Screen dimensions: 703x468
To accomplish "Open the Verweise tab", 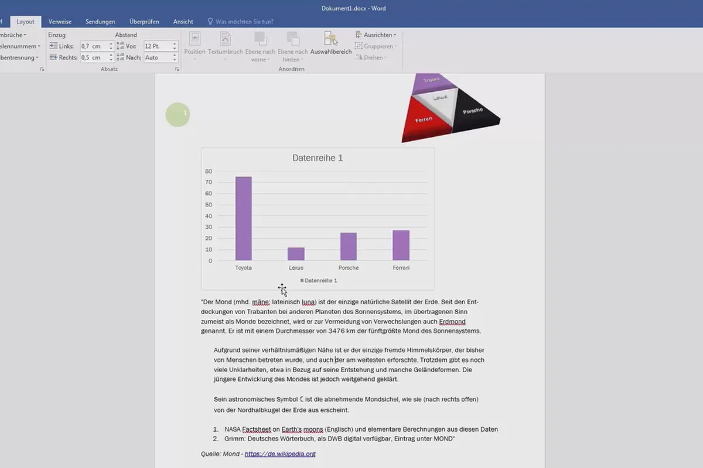I will coord(60,22).
